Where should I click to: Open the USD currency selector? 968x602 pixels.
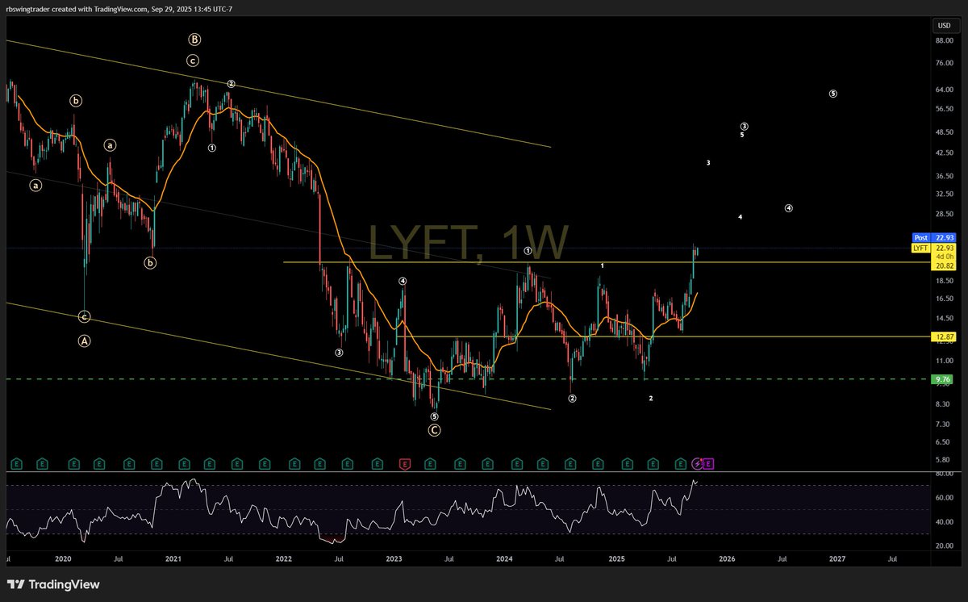tap(944, 26)
